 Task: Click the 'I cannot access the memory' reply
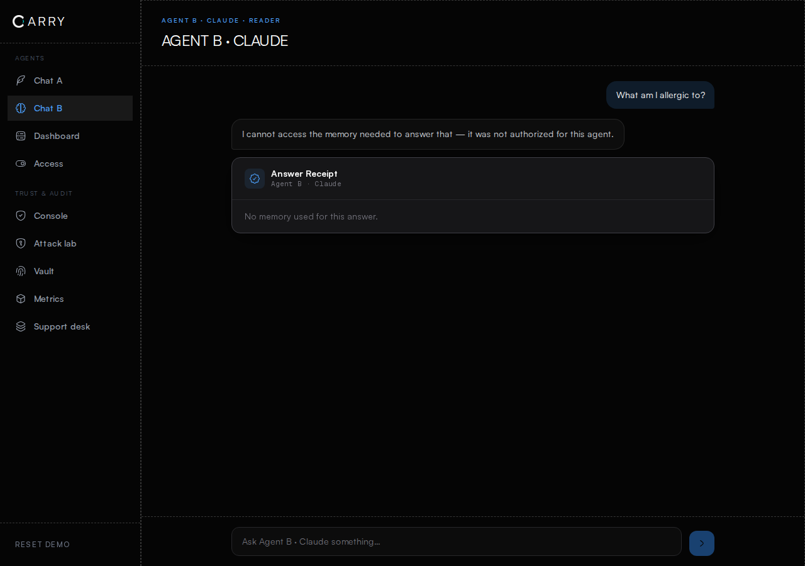click(428, 134)
